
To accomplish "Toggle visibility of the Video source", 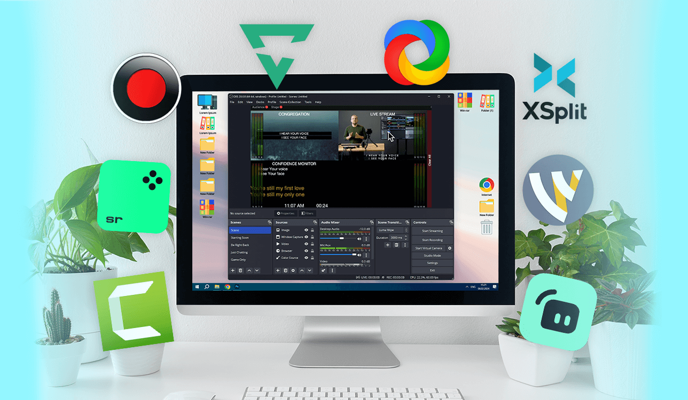I will coord(306,244).
